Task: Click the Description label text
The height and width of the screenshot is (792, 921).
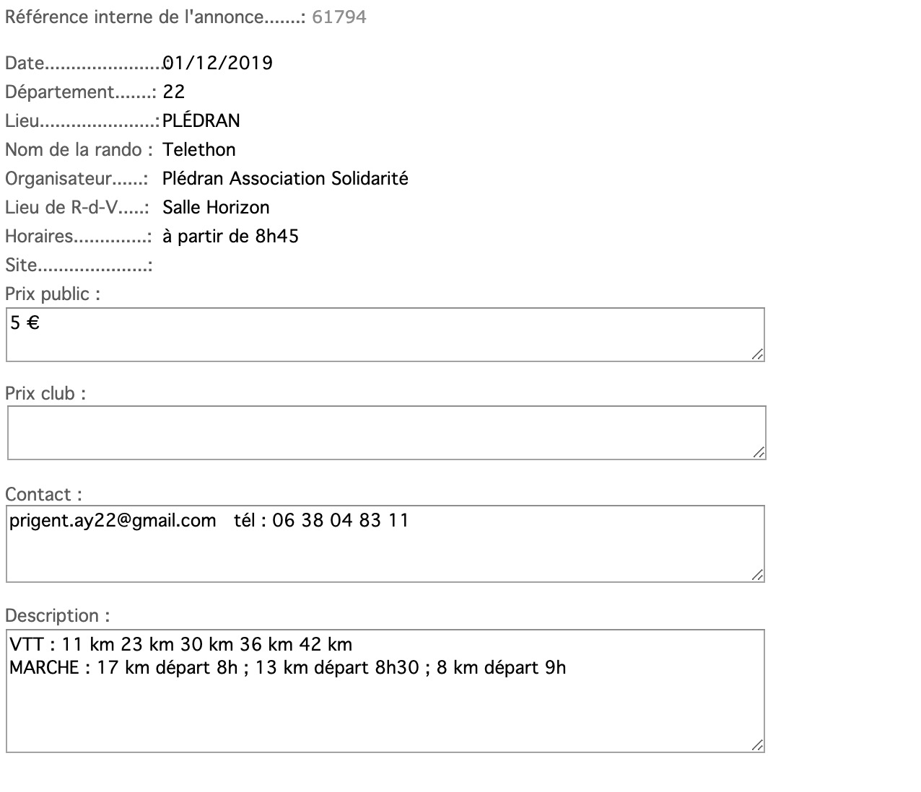Action: (x=57, y=616)
